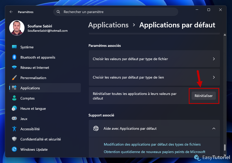Click the Windows Update sync icon
This screenshot has height=163, width=232.
tap(14, 149)
